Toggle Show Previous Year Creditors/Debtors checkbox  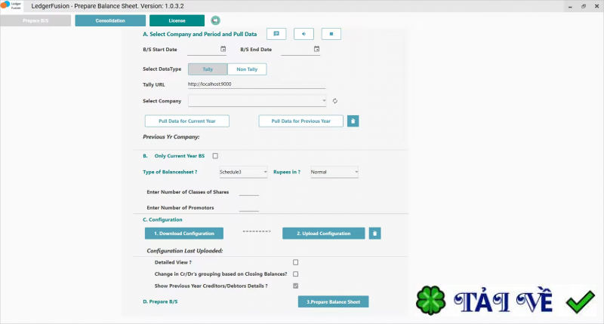click(295, 286)
